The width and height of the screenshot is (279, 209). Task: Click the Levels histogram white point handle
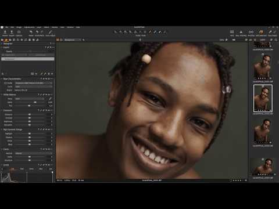coord(52,172)
